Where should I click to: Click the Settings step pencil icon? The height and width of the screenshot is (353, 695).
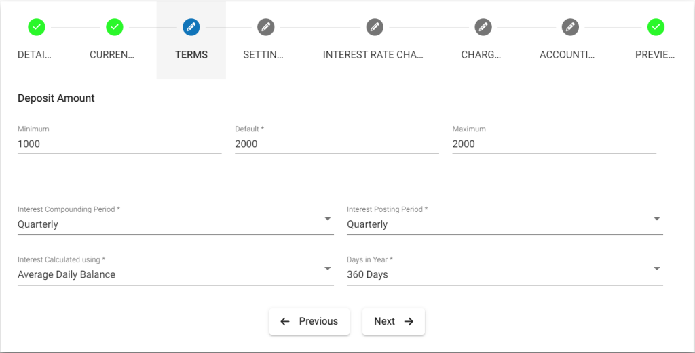click(266, 27)
